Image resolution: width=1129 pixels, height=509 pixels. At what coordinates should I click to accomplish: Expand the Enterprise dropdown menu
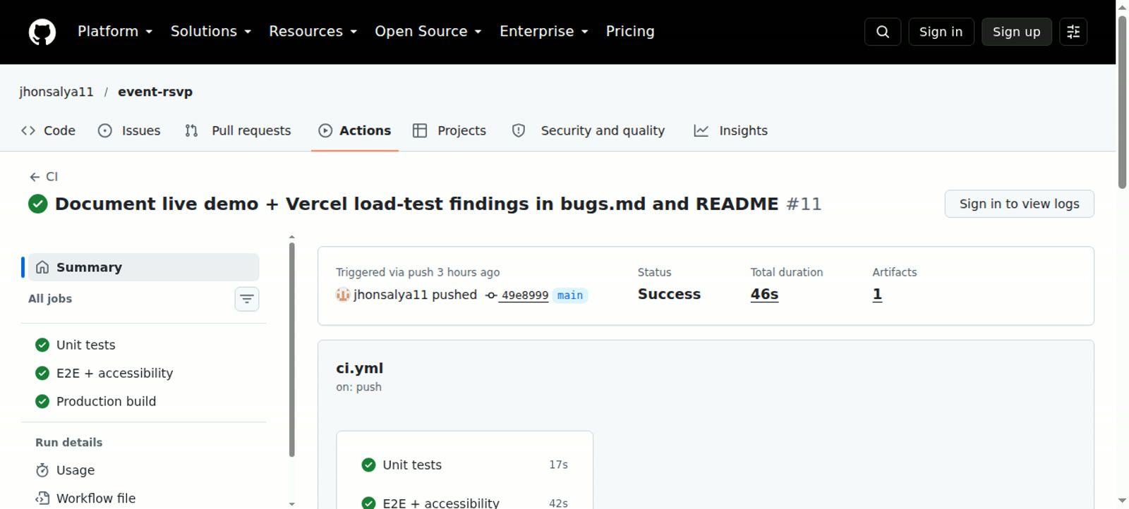[544, 32]
